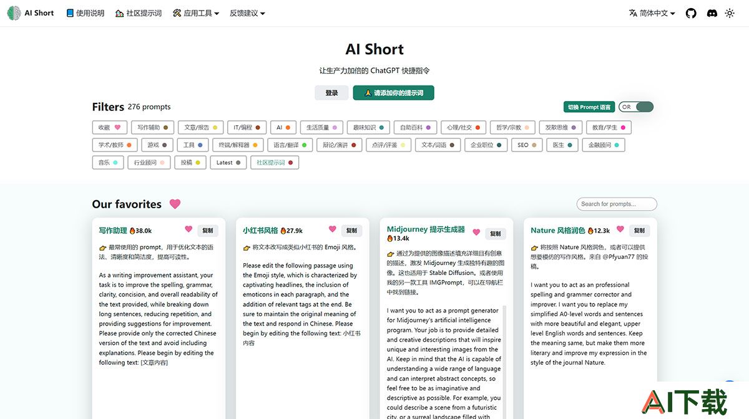Open the Midjourney 提示生成器 title link

[x=426, y=229]
